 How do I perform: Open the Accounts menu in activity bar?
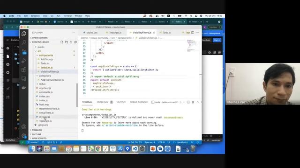(24, 126)
